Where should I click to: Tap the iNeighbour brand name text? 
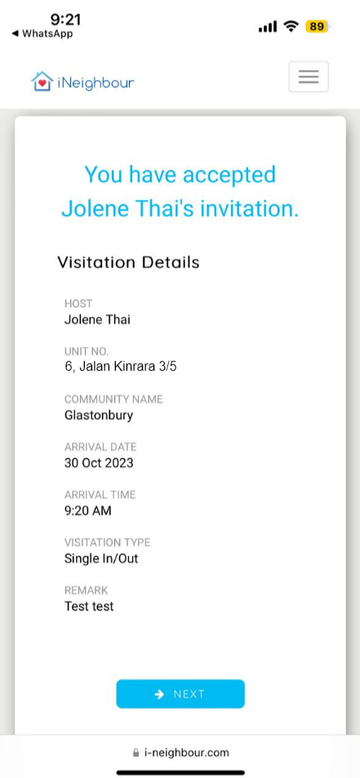click(x=96, y=82)
